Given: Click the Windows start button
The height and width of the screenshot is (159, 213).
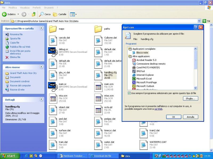Looking at the screenshot, I should pos(10,156).
